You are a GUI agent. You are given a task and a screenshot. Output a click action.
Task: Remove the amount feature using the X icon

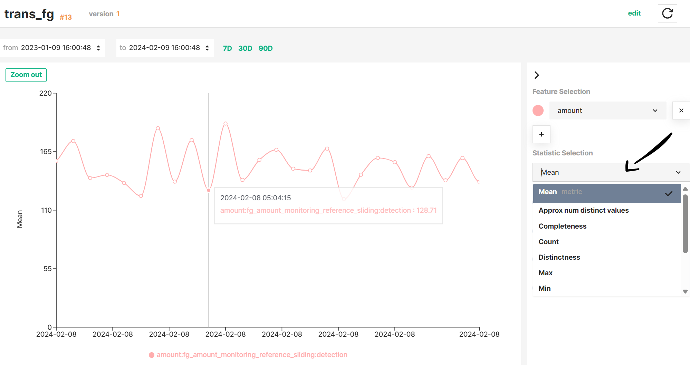681,110
